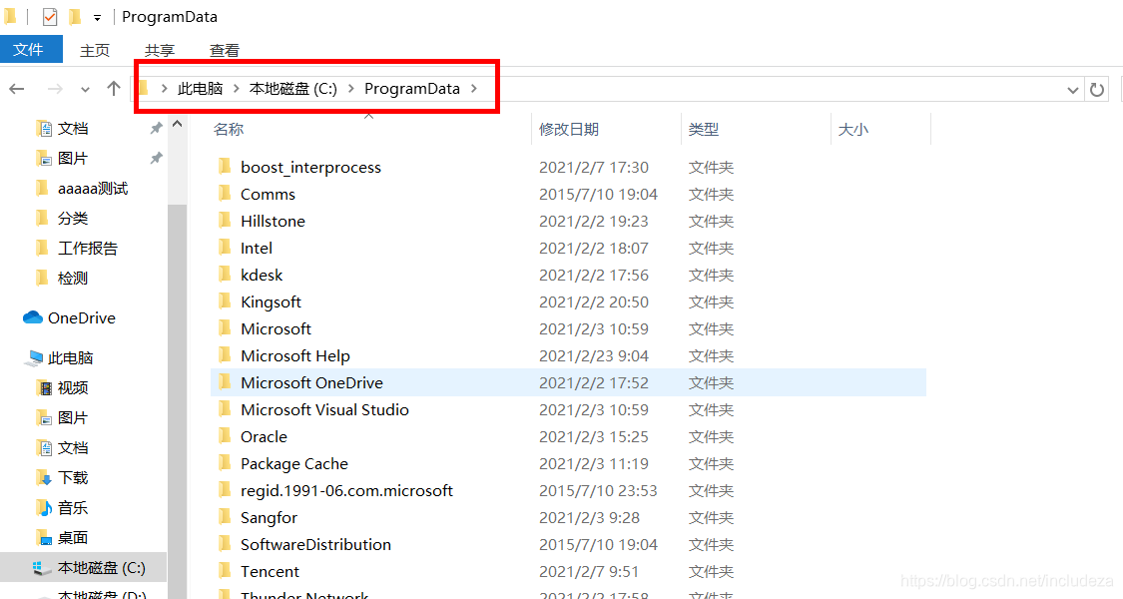
Task: Select the Microsoft folder icon
Action: point(225,328)
